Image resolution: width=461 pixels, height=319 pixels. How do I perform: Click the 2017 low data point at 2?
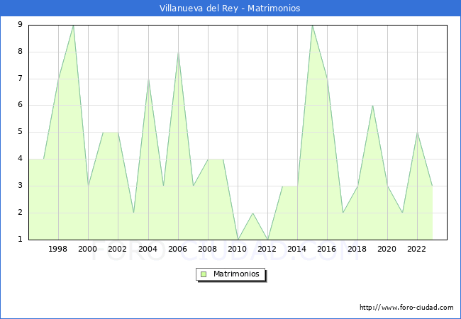click(343, 213)
